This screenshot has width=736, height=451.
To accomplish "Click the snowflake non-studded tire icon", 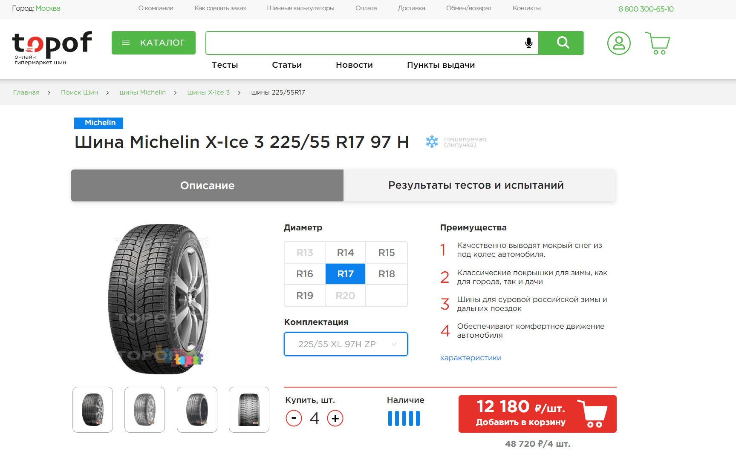I will [432, 142].
